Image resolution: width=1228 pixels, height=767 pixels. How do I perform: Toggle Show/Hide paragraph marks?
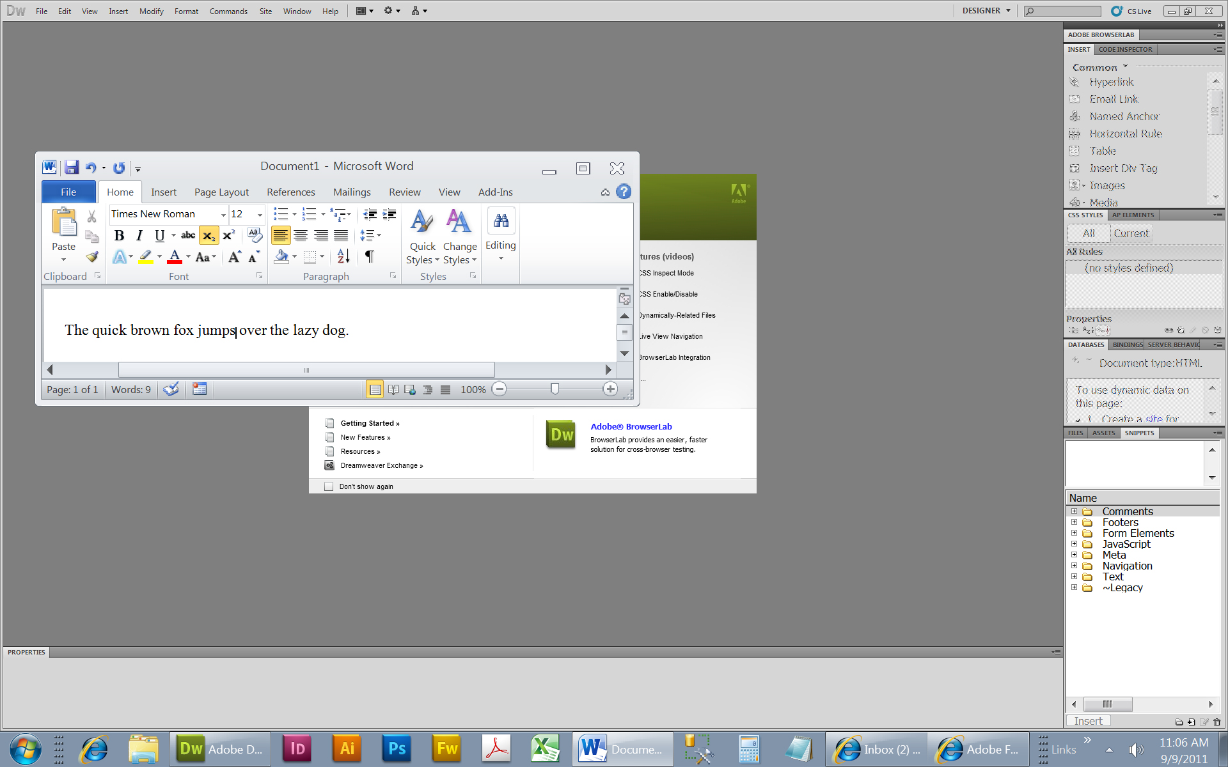[369, 257]
